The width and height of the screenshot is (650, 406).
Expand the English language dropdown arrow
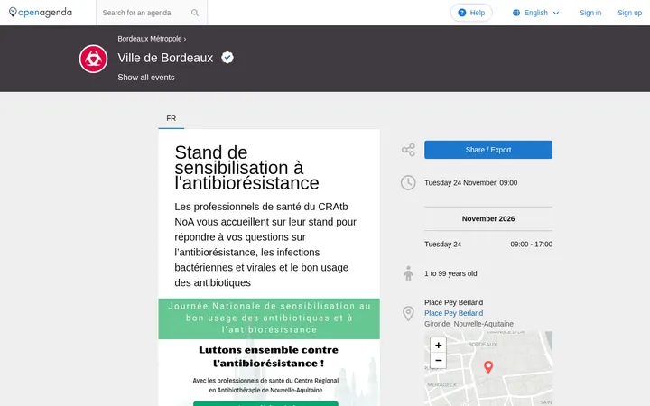[556, 13]
